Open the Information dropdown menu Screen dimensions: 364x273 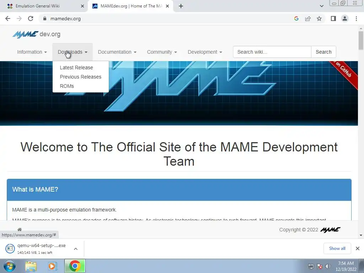32,52
